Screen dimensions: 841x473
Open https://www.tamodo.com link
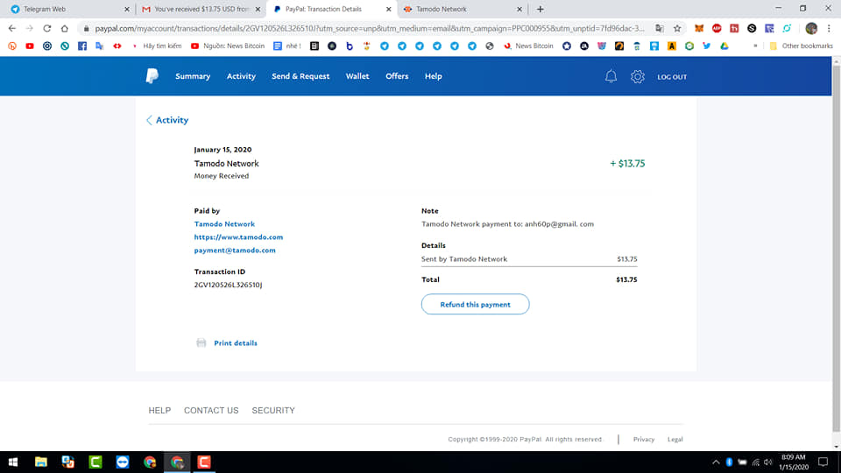(238, 237)
